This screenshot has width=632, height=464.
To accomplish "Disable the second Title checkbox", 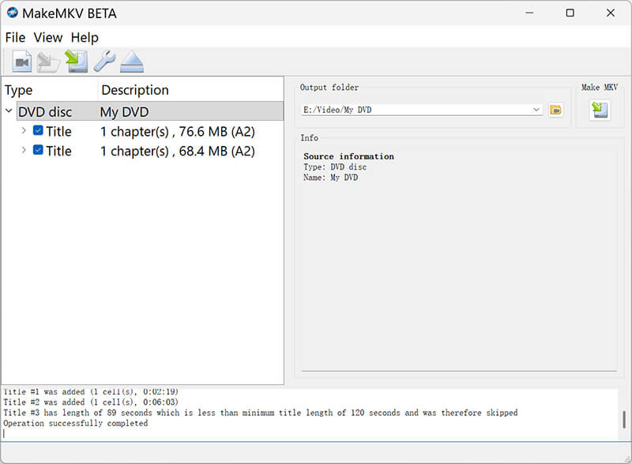I will click(38, 151).
